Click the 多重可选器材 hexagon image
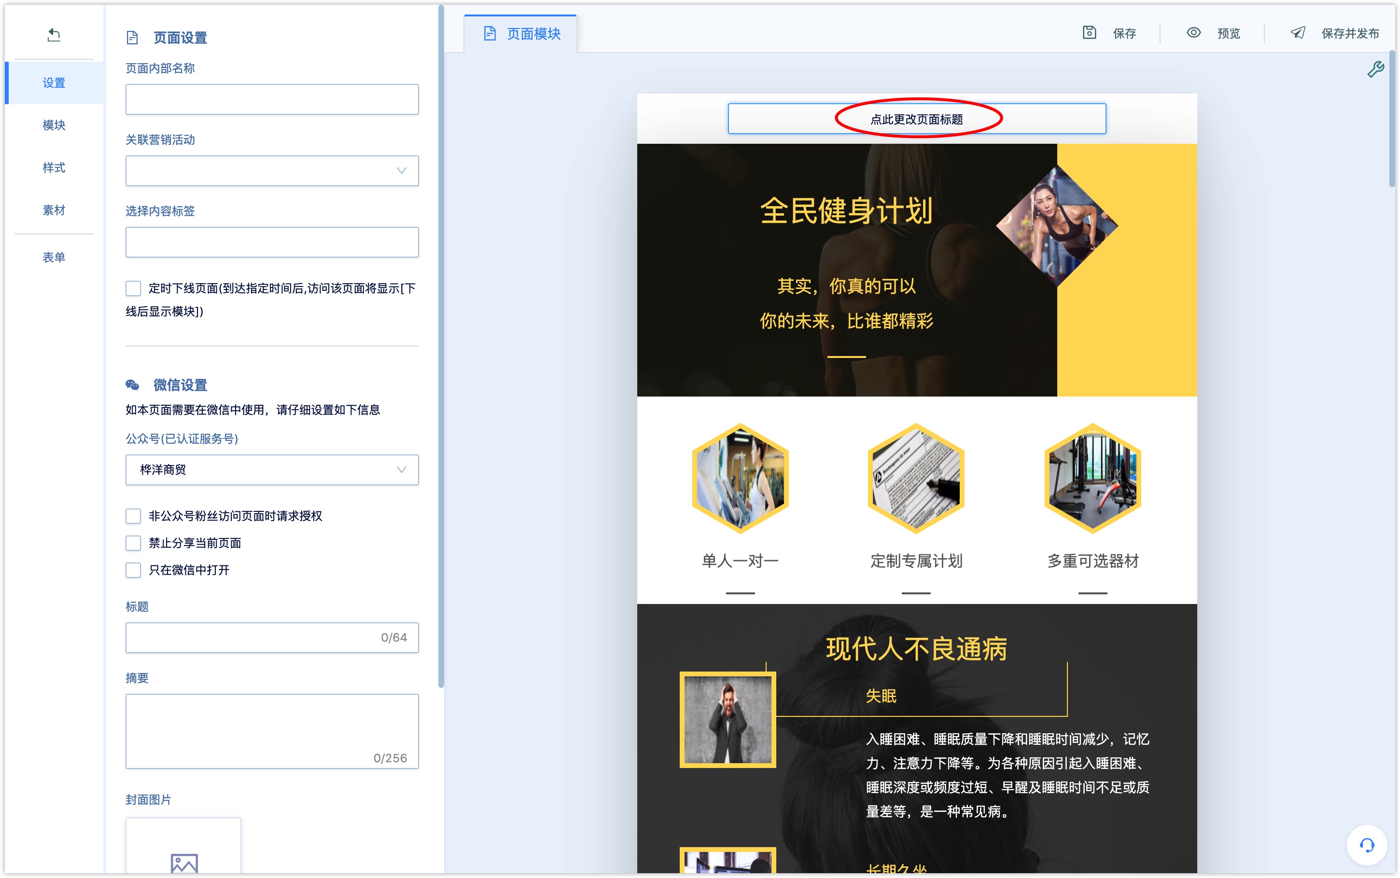1400x878 pixels. [1092, 478]
